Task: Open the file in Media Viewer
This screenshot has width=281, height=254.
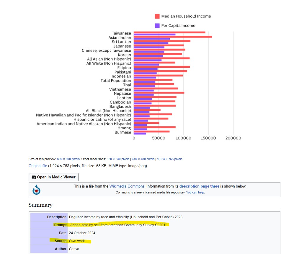Action: [x=53, y=177]
